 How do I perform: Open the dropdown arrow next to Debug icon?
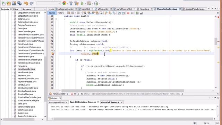pos(93,3)
